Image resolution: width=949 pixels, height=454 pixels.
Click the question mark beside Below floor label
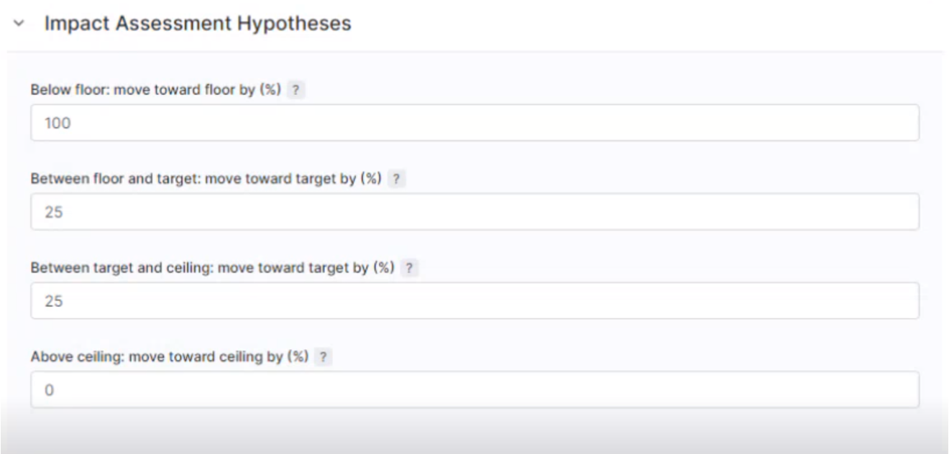(295, 91)
